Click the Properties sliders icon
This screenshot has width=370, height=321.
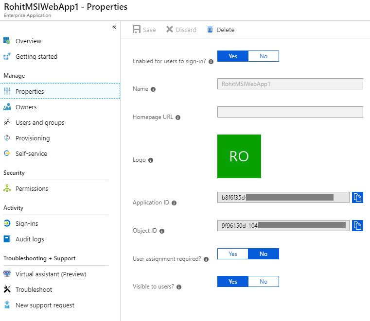click(x=7, y=91)
